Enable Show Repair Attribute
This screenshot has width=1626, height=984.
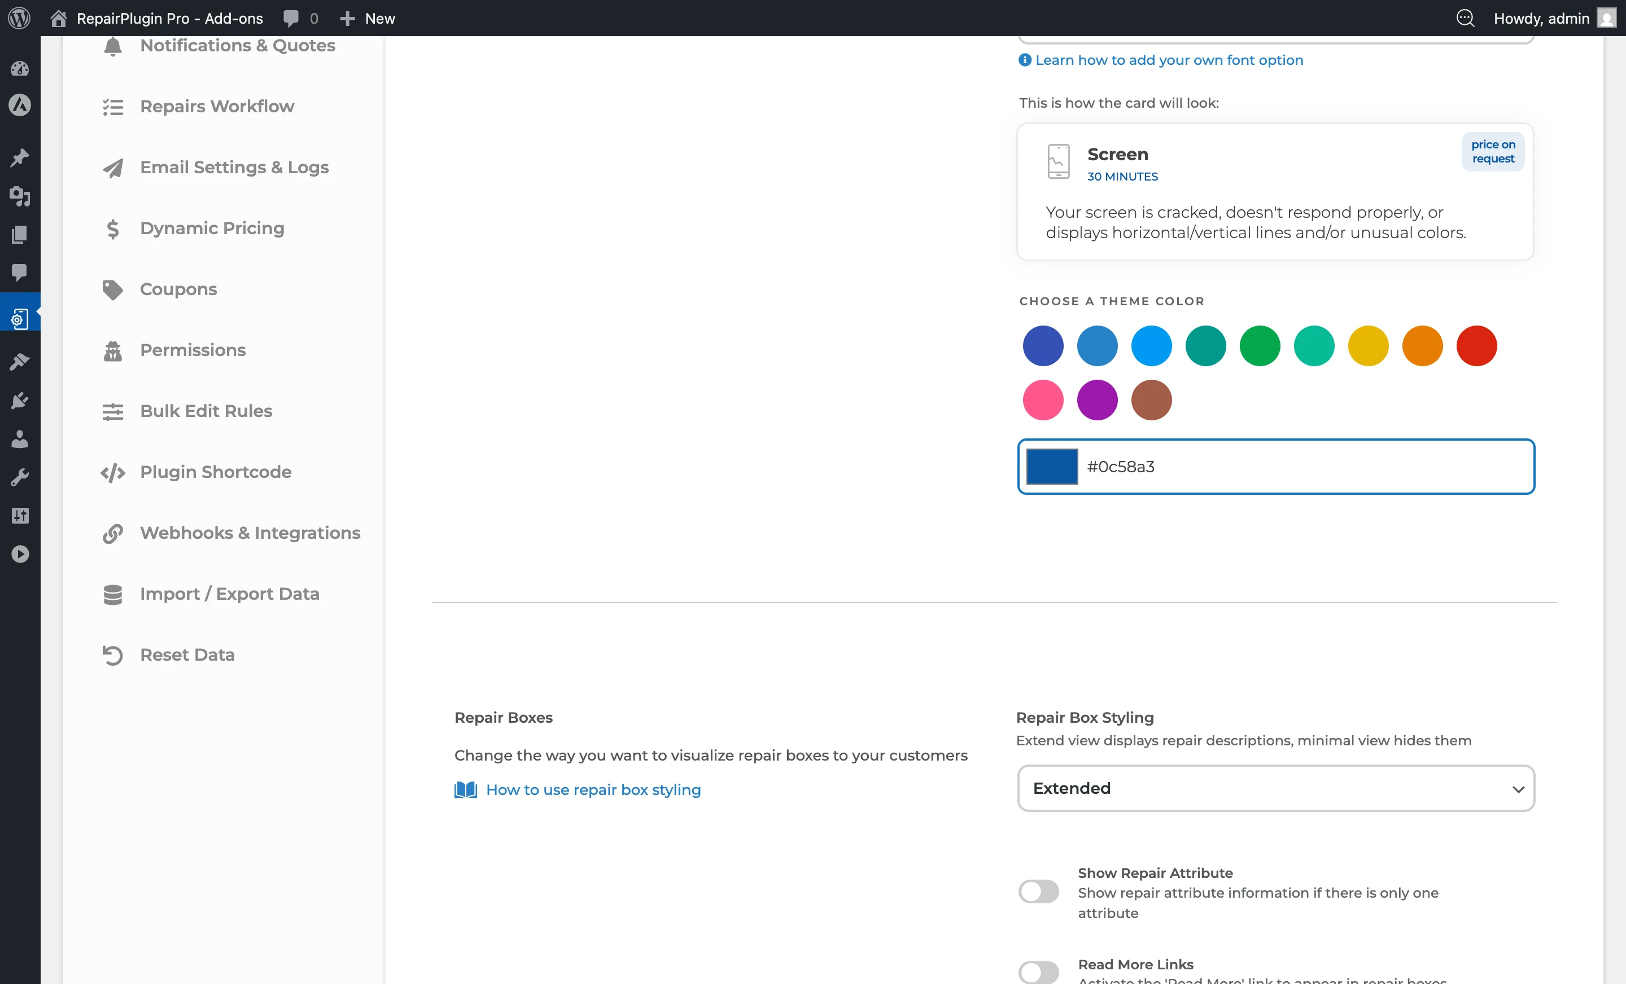[1039, 893]
